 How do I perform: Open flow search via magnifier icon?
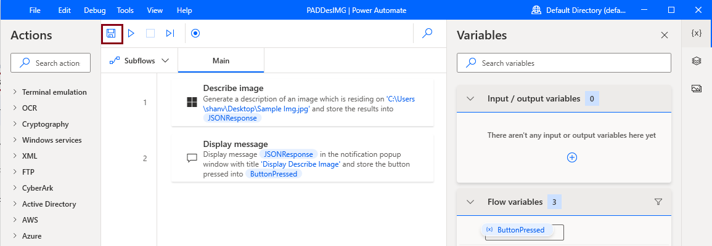pyautogui.click(x=427, y=33)
